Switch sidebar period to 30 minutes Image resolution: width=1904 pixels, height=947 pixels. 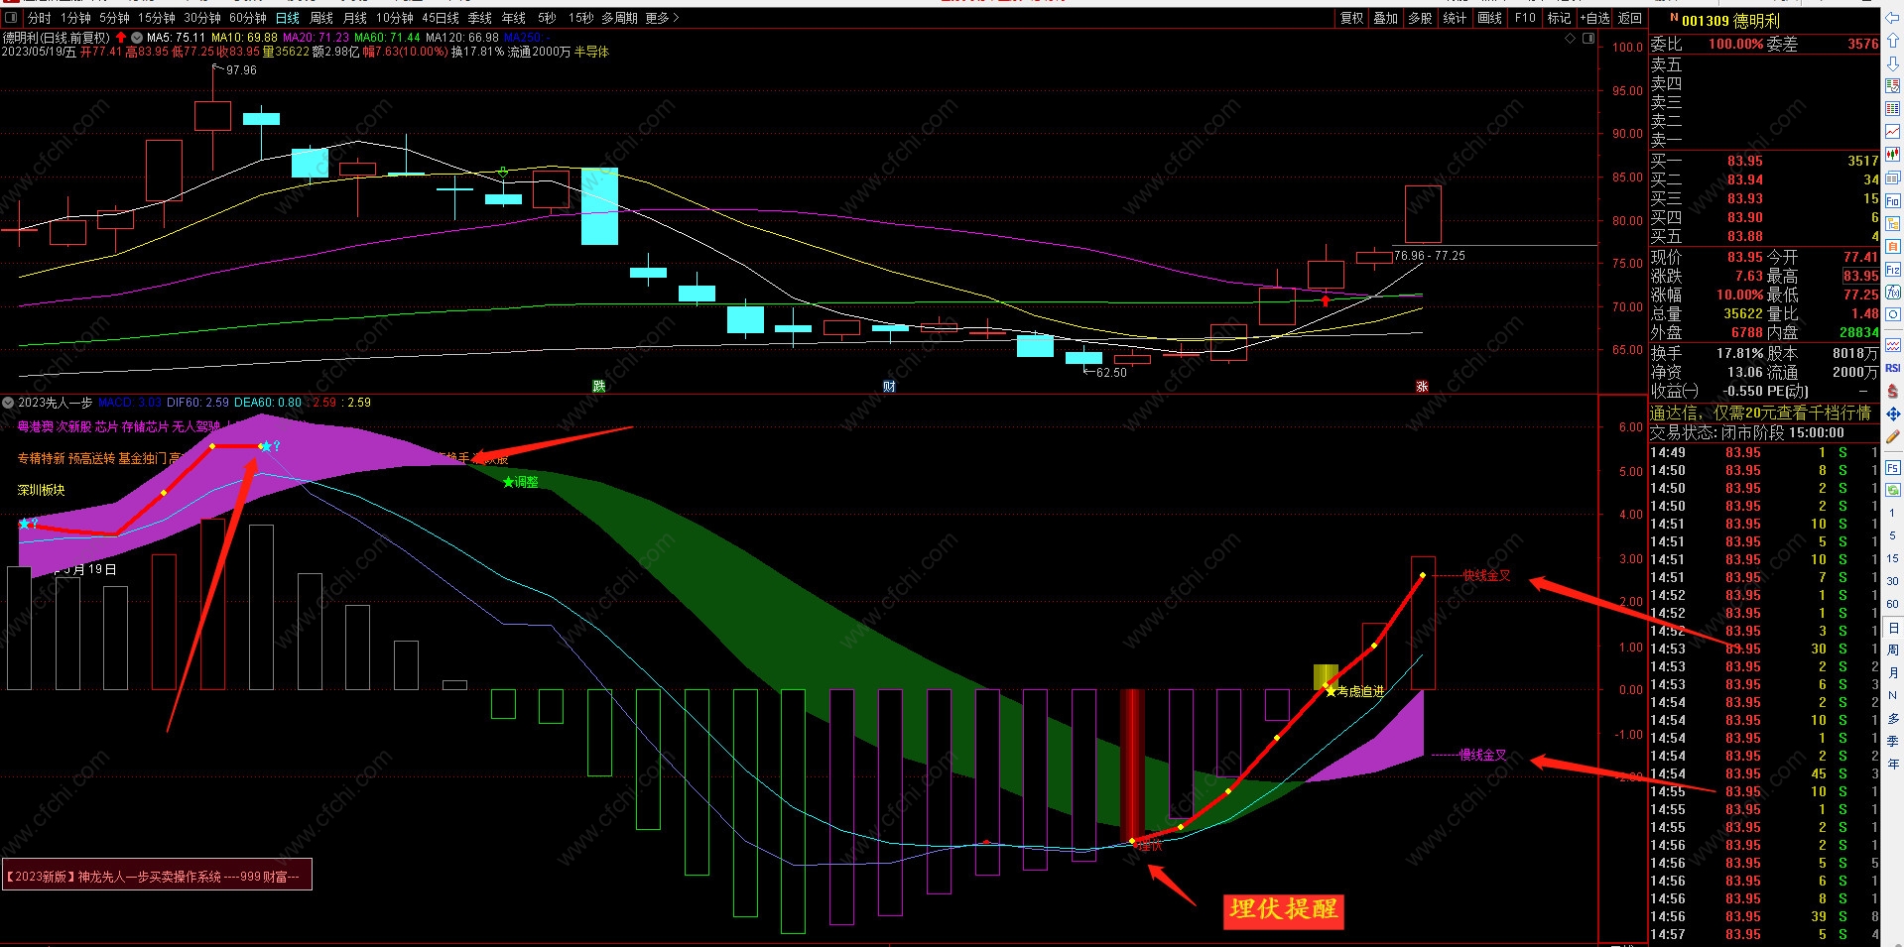(1892, 581)
